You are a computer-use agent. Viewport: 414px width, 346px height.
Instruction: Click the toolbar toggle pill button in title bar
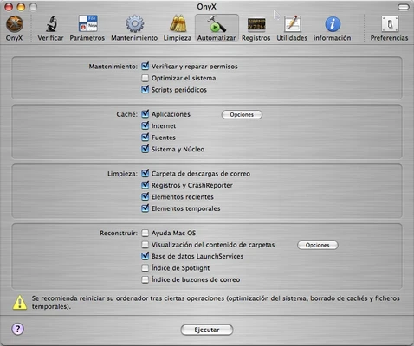point(403,7)
